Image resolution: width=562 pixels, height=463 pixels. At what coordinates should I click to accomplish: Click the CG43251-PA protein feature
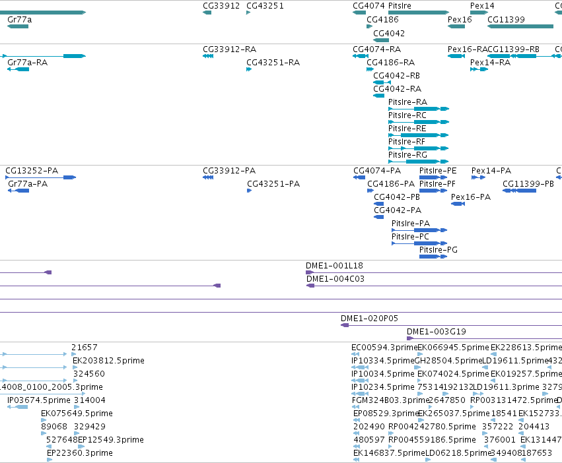[250, 191]
